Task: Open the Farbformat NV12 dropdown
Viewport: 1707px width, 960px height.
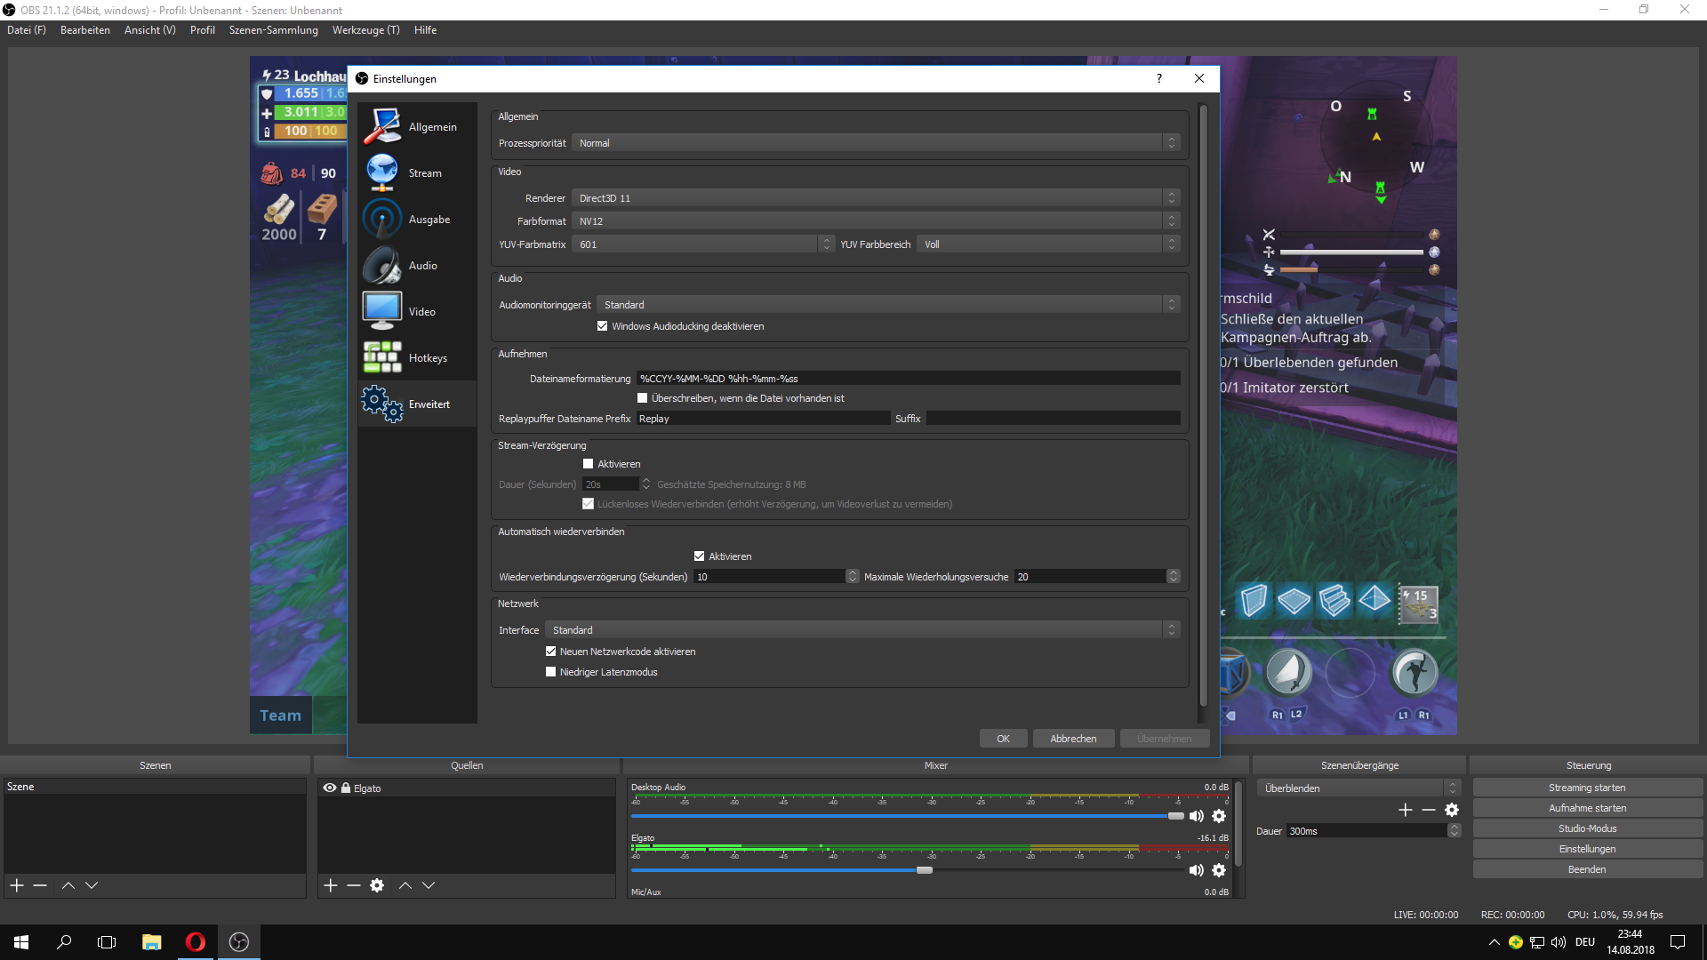Action: coord(875,221)
